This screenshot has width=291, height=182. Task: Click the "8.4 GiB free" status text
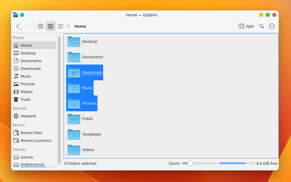[267, 164]
